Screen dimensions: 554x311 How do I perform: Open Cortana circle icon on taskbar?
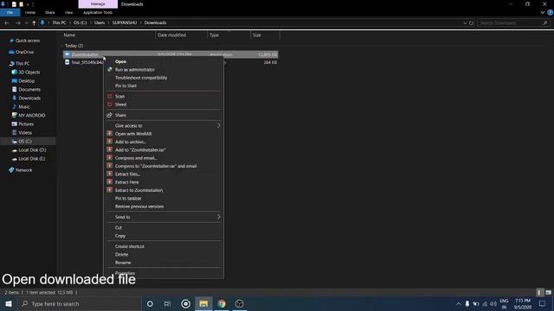point(150,303)
